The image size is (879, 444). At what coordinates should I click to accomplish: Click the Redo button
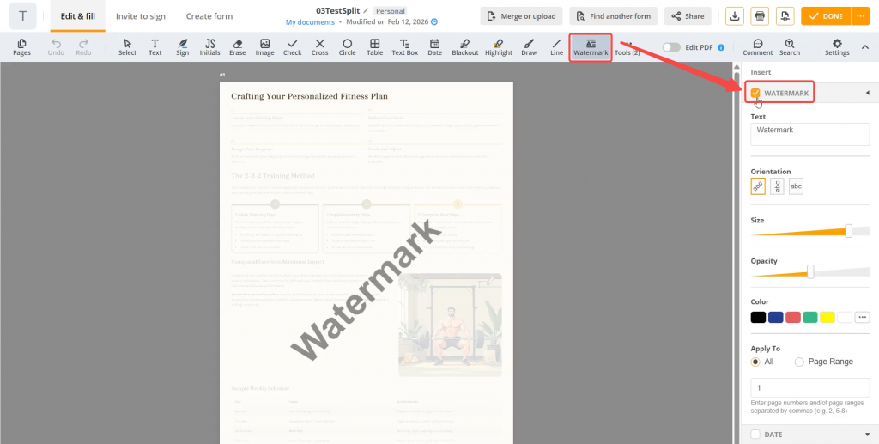(83, 47)
